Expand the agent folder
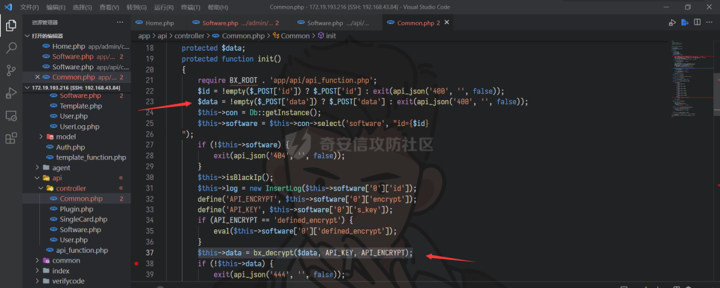The image size is (720, 288). [x=61, y=167]
